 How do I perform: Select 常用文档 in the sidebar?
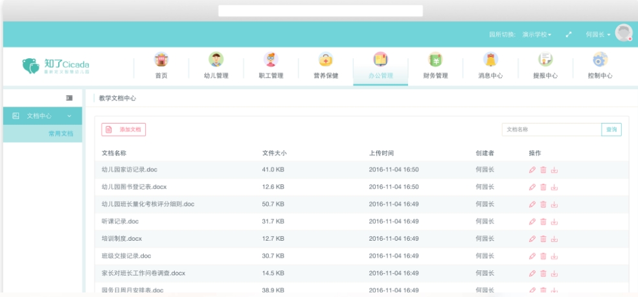61,134
